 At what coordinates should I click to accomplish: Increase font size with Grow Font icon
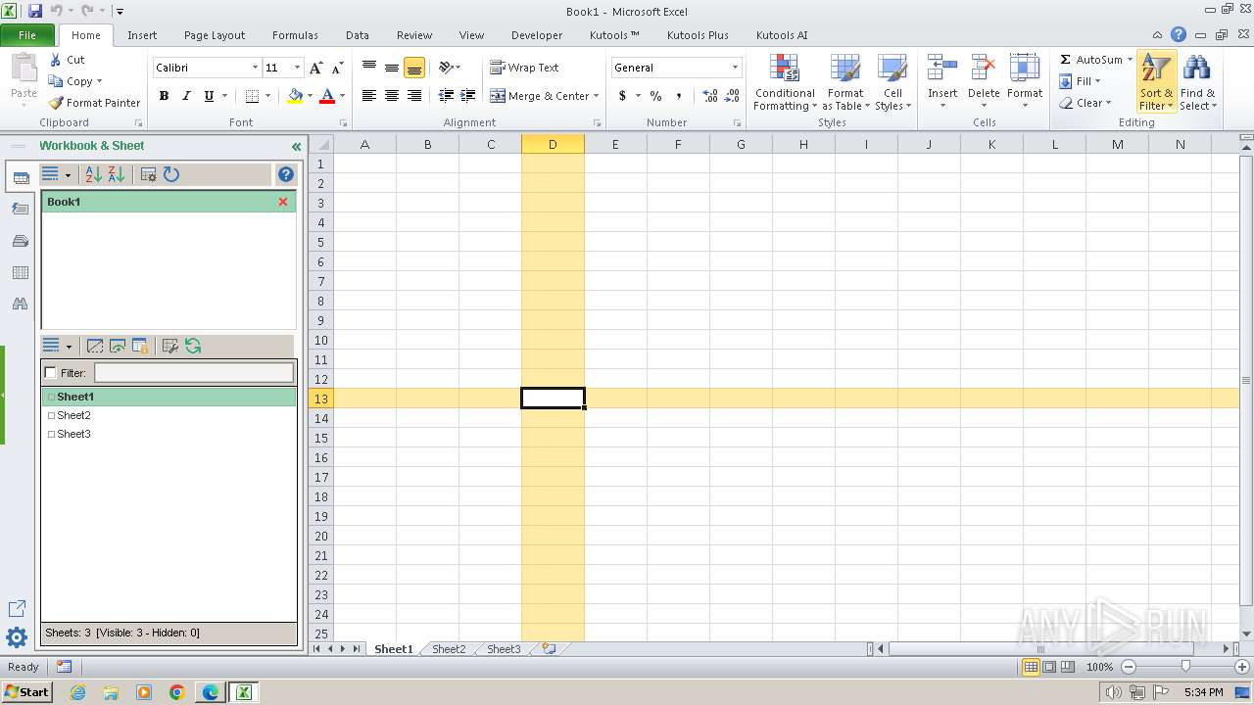[315, 68]
